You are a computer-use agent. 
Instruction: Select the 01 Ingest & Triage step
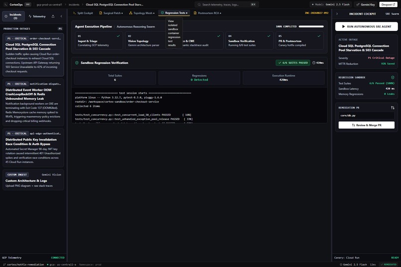[99, 41]
